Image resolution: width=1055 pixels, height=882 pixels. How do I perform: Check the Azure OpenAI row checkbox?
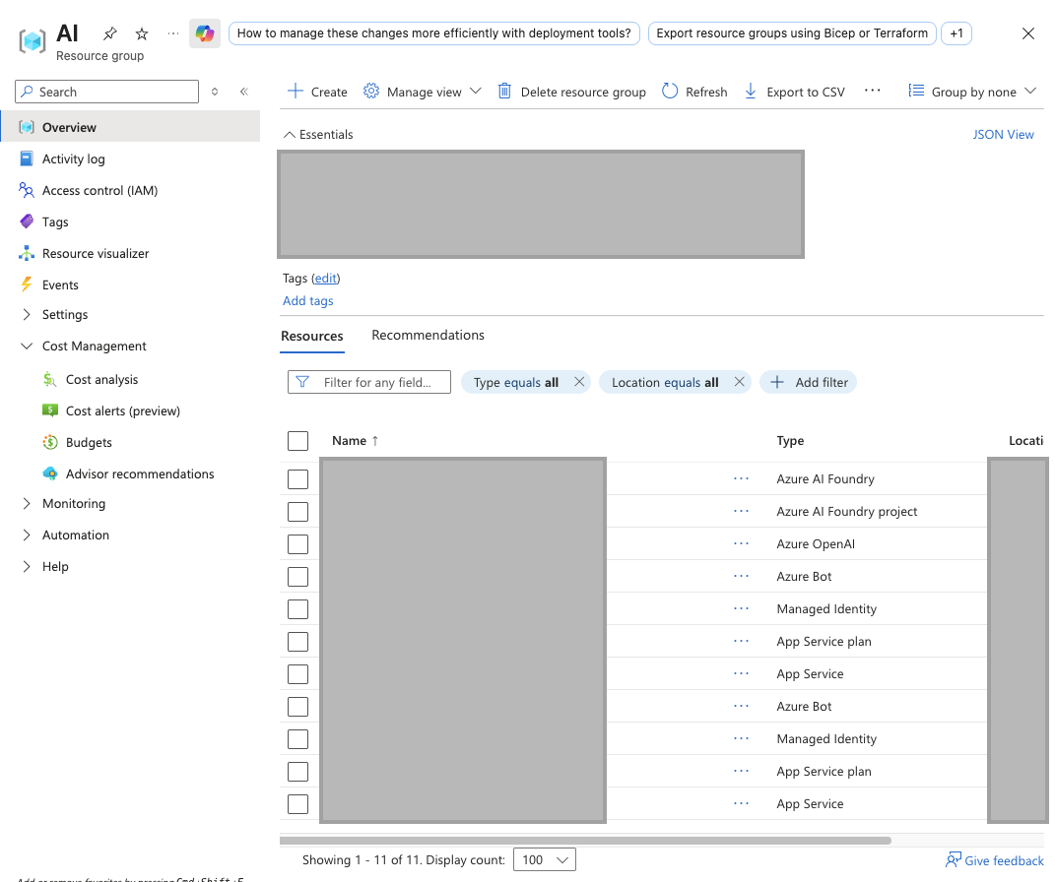(x=298, y=544)
